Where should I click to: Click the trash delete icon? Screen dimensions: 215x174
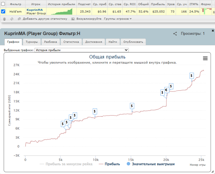point(4,19)
